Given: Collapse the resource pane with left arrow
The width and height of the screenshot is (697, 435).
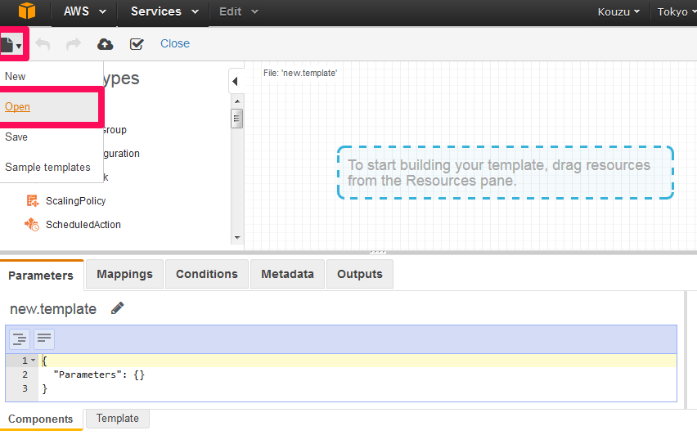Looking at the screenshot, I should pyautogui.click(x=235, y=81).
